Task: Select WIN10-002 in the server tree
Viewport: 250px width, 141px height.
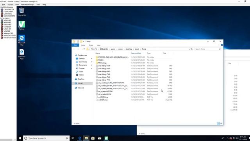Action: tap(7, 23)
